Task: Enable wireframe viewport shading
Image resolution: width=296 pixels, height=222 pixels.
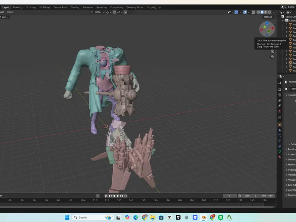Action: pyautogui.click(x=258, y=12)
